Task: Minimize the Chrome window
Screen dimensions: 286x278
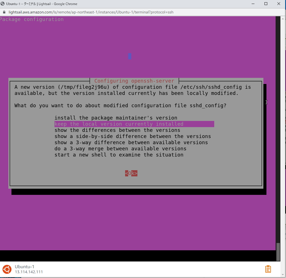Action: point(253,4)
